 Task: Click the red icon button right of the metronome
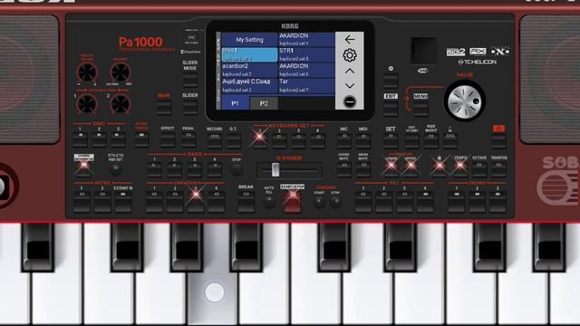(x=498, y=141)
